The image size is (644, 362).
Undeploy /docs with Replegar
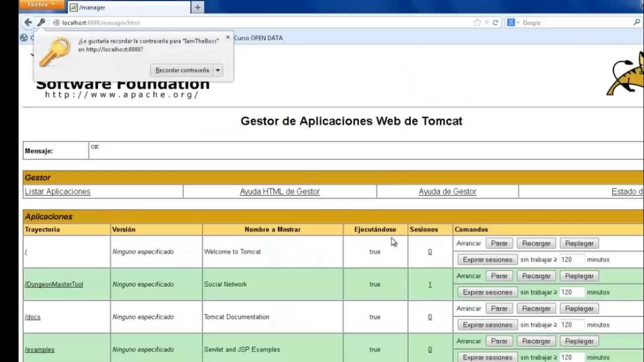point(579,309)
